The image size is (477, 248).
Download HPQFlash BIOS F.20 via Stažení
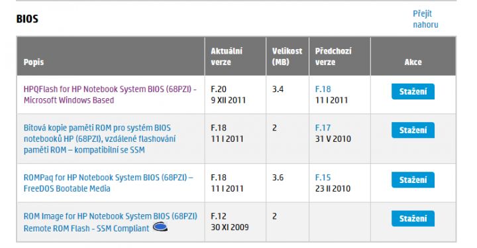[413, 92]
